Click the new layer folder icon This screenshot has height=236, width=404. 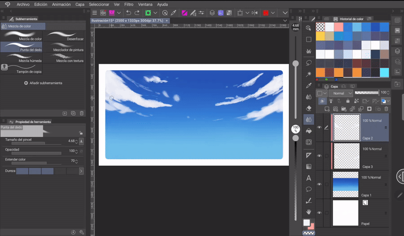344,109
